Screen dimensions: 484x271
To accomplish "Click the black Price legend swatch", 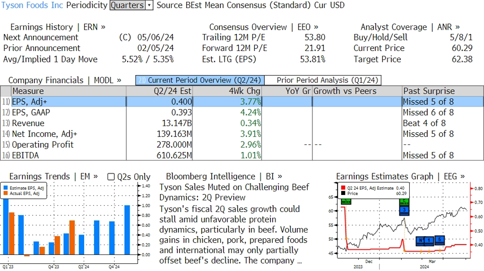I will click(343, 194).
